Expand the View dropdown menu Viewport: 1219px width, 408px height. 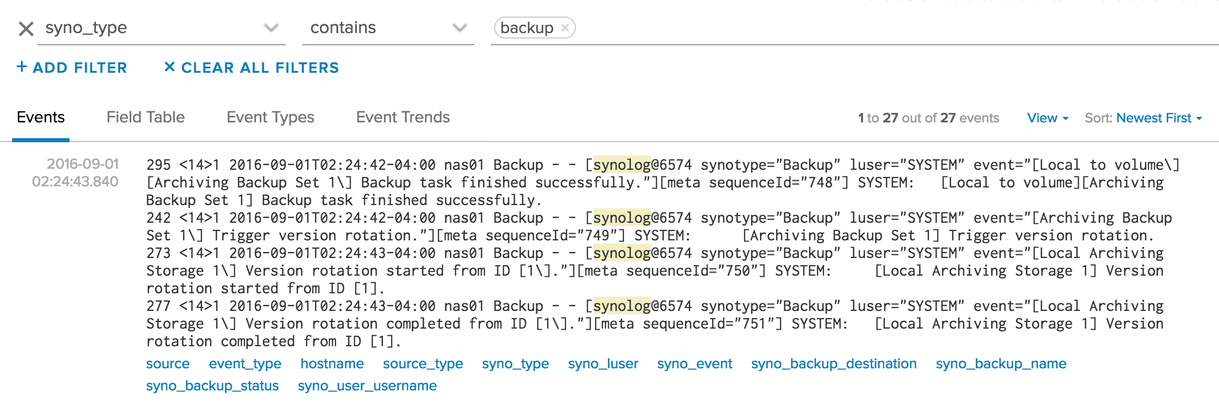click(x=1047, y=118)
